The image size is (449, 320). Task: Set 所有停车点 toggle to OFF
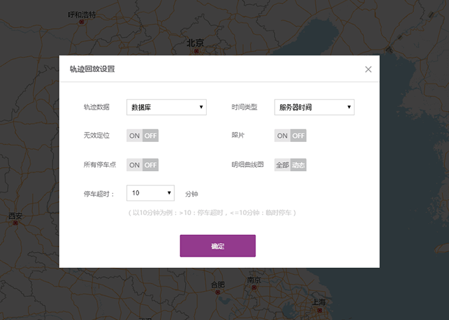[x=151, y=165]
